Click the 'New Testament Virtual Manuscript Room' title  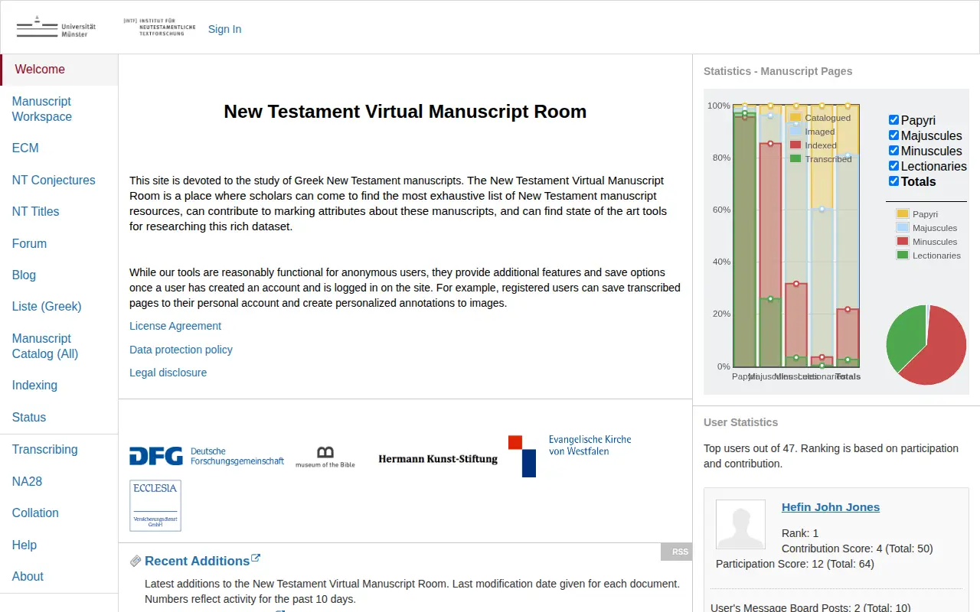click(x=405, y=112)
